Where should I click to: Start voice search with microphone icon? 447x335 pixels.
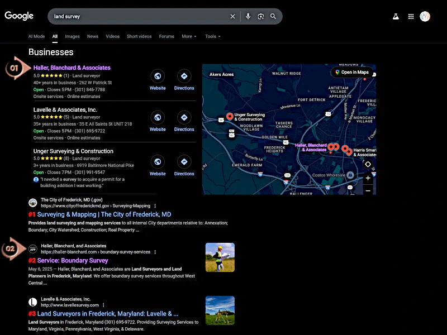(x=248, y=17)
